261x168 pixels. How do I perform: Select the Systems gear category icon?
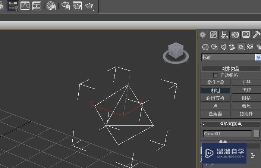[258, 47]
